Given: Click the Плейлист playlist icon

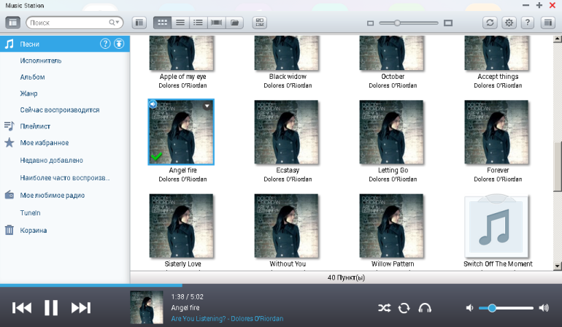Looking at the screenshot, I should [x=9, y=126].
